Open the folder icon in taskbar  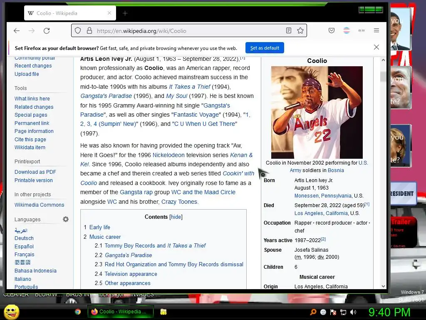[163, 312]
